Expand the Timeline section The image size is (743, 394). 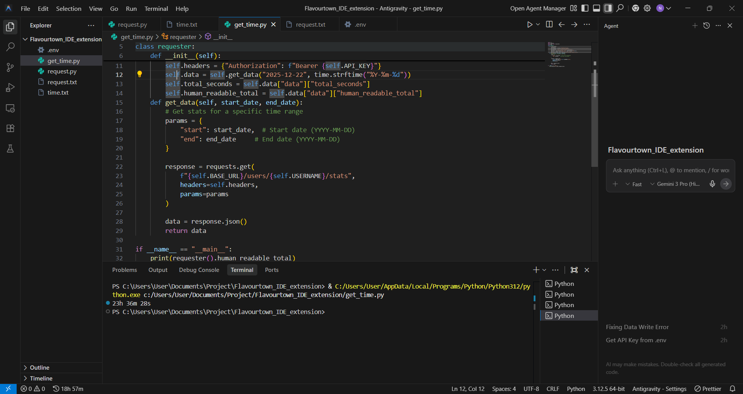(x=41, y=378)
